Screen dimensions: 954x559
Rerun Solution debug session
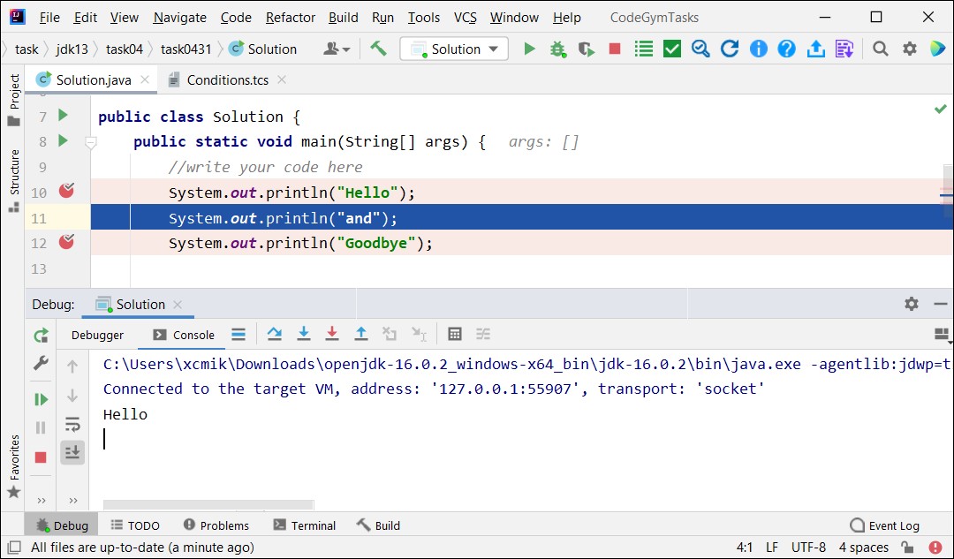(x=41, y=336)
